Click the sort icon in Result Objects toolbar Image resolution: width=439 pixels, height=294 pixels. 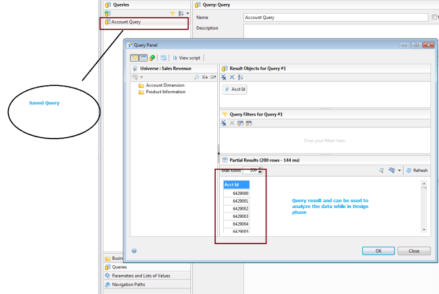pyautogui.click(x=240, y=77)
